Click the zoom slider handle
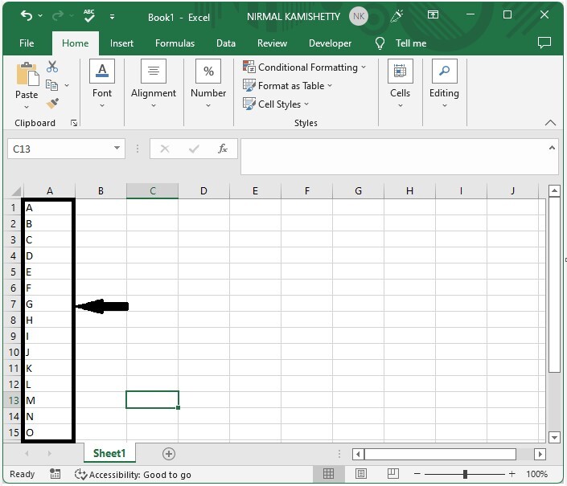Viewport: 567px width, 486px height. [x=465, y=475]
